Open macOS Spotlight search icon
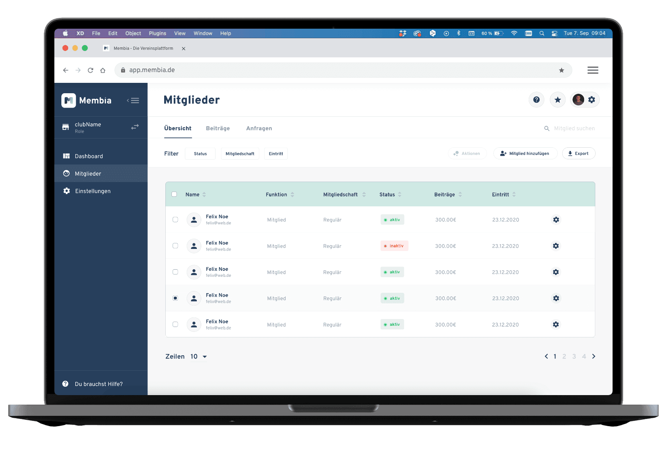 (x=542, y=33)
